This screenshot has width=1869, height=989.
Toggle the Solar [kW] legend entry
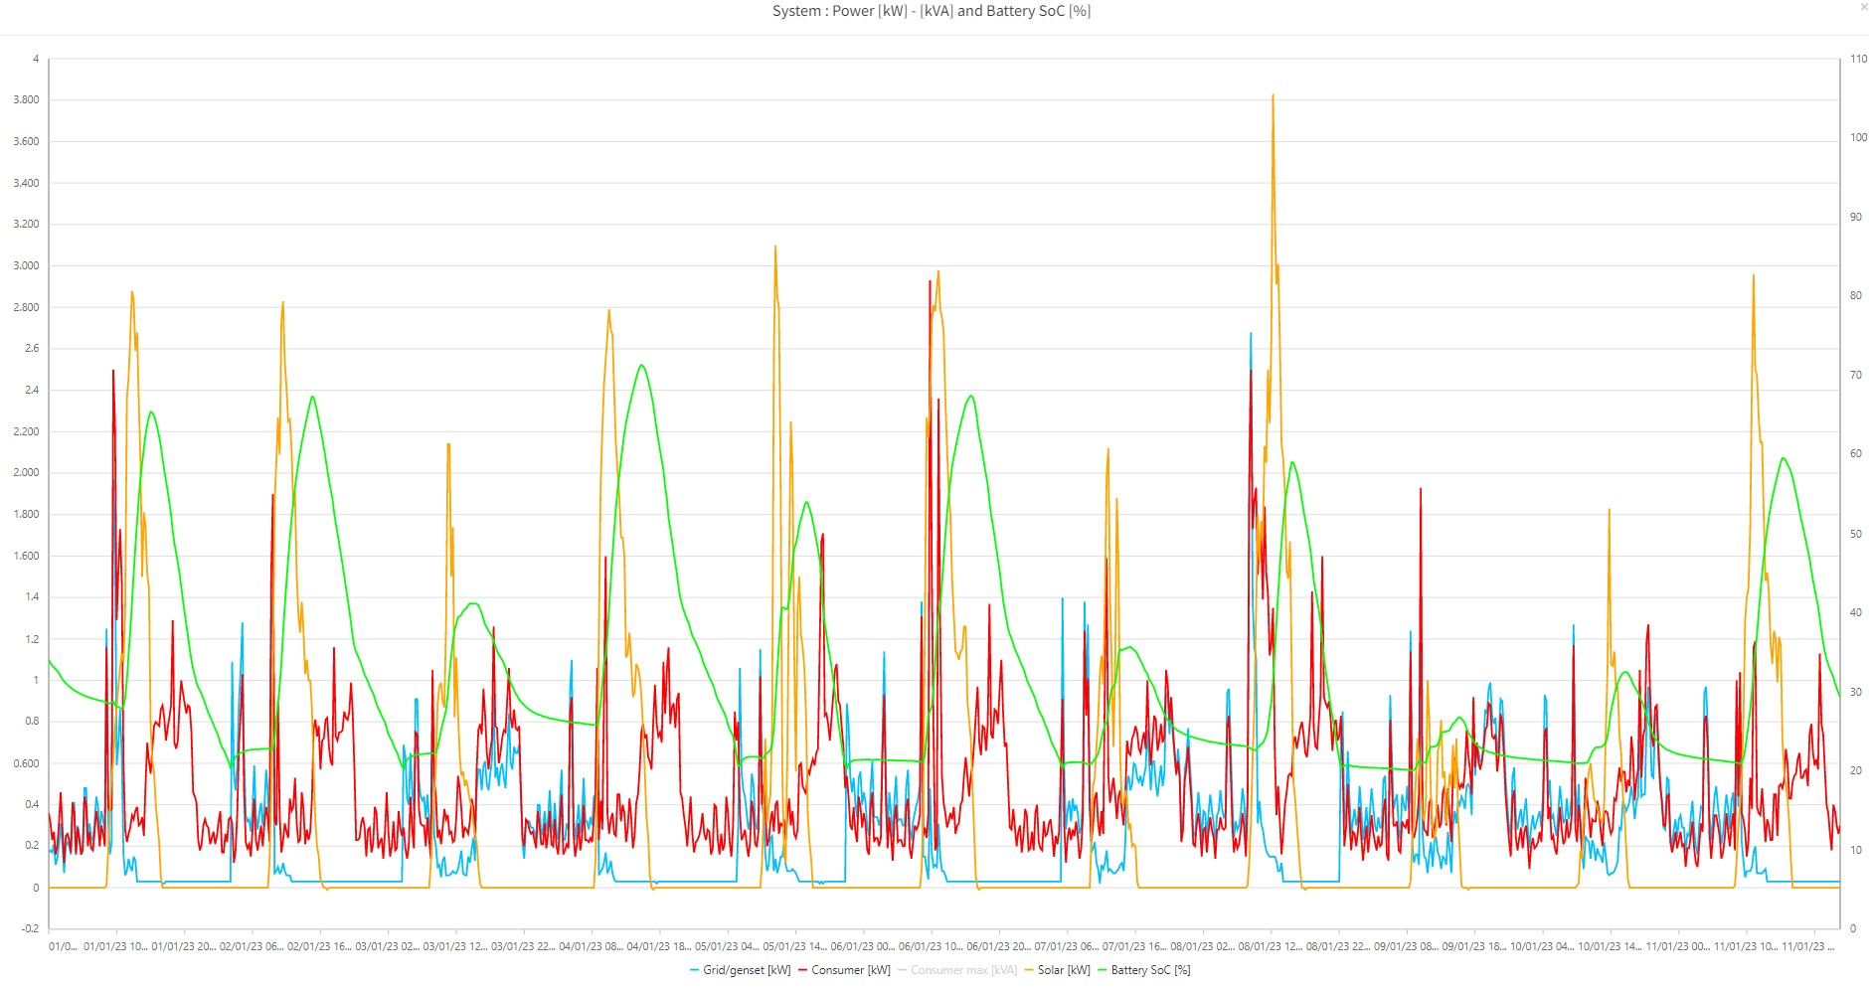(x=1058, y=970)
